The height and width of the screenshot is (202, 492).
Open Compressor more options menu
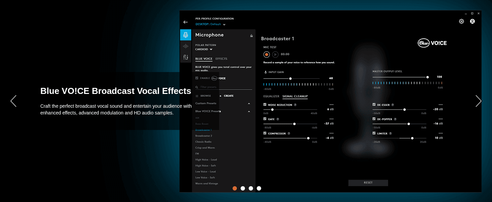[x=331, y=133]
